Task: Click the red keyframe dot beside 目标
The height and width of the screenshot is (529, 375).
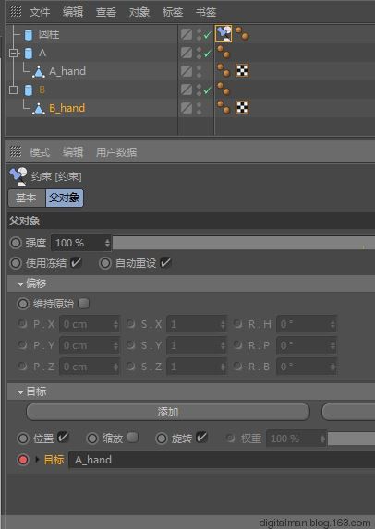Action: coord(23,459)
